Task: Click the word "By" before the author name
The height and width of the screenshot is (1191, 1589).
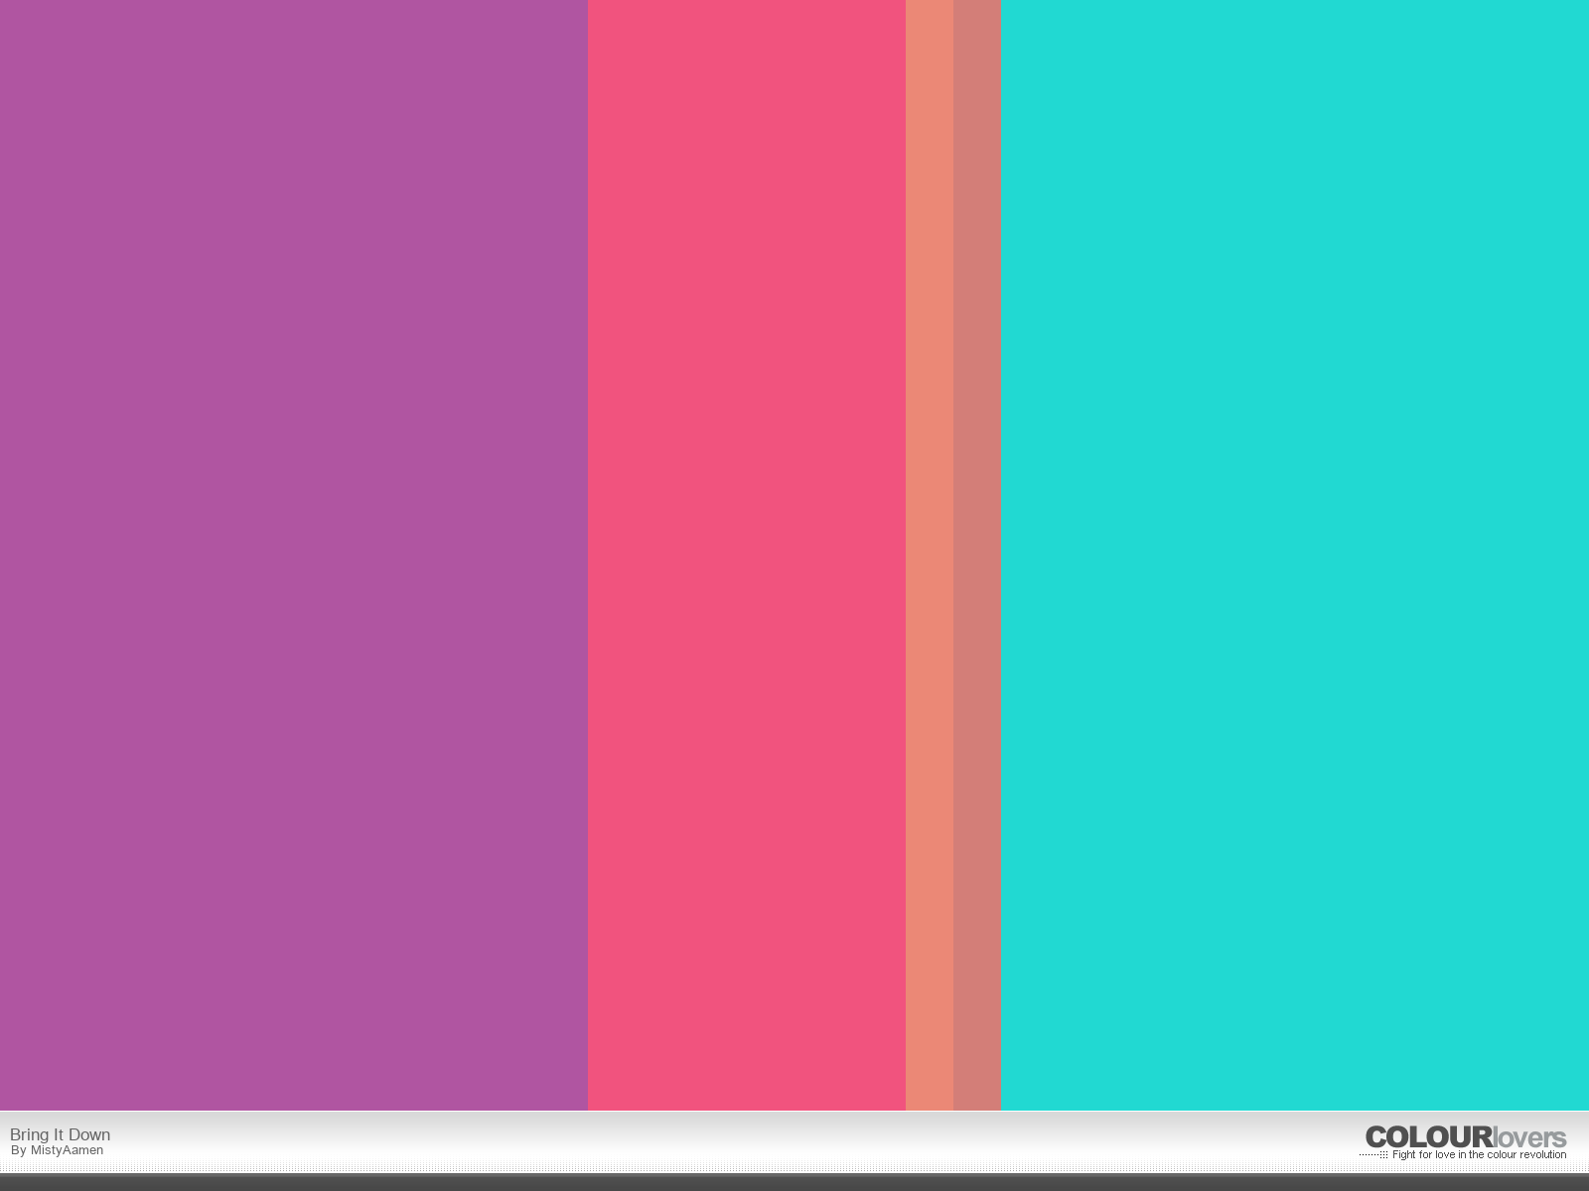Action: pyautogui.click(x=18, y=1151)
